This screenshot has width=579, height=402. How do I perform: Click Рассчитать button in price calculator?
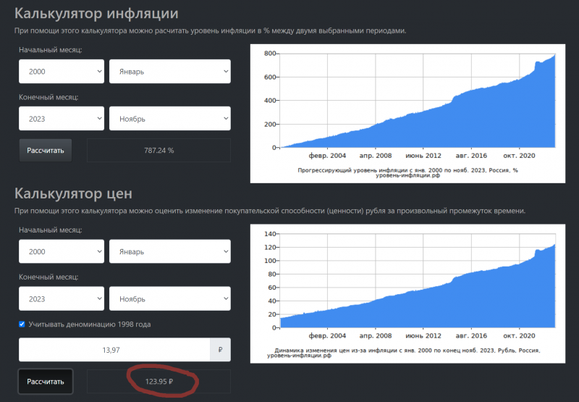click(46, 381)
